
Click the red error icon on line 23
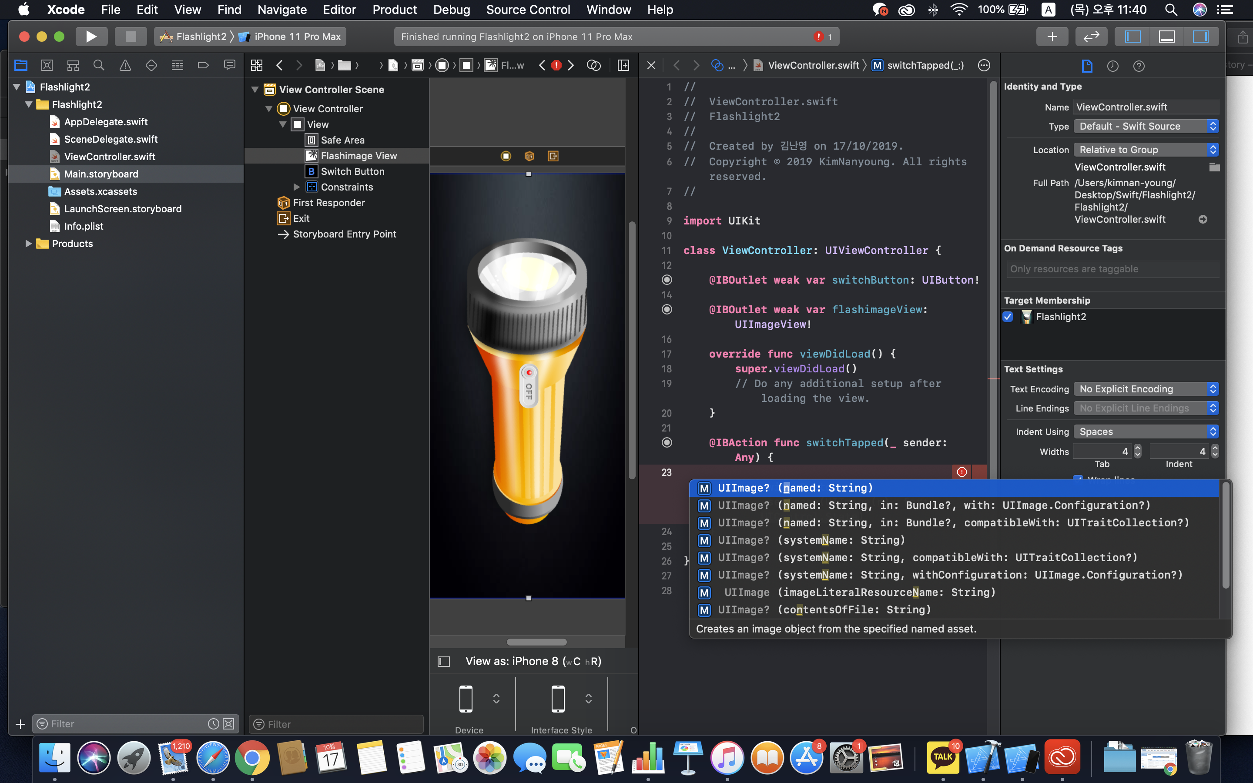[962, 472]
